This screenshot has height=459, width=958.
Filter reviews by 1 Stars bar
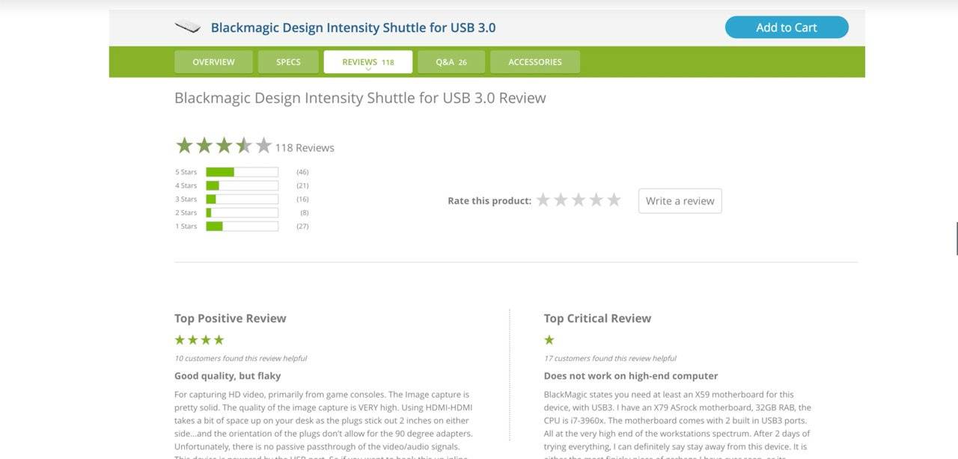pos(242,226)
